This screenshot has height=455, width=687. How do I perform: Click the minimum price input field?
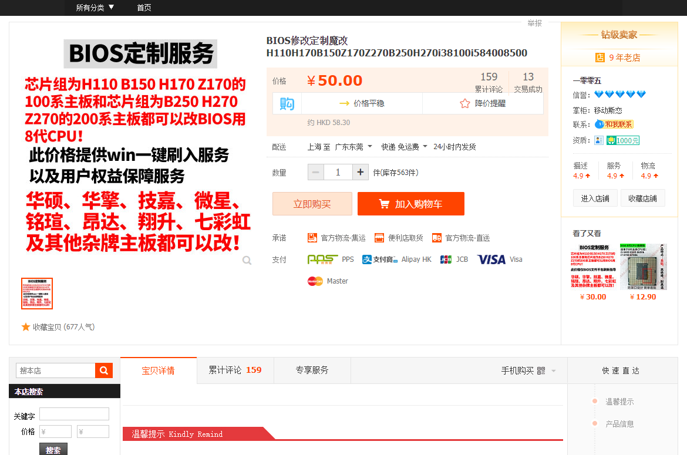(x=55, y=432)
